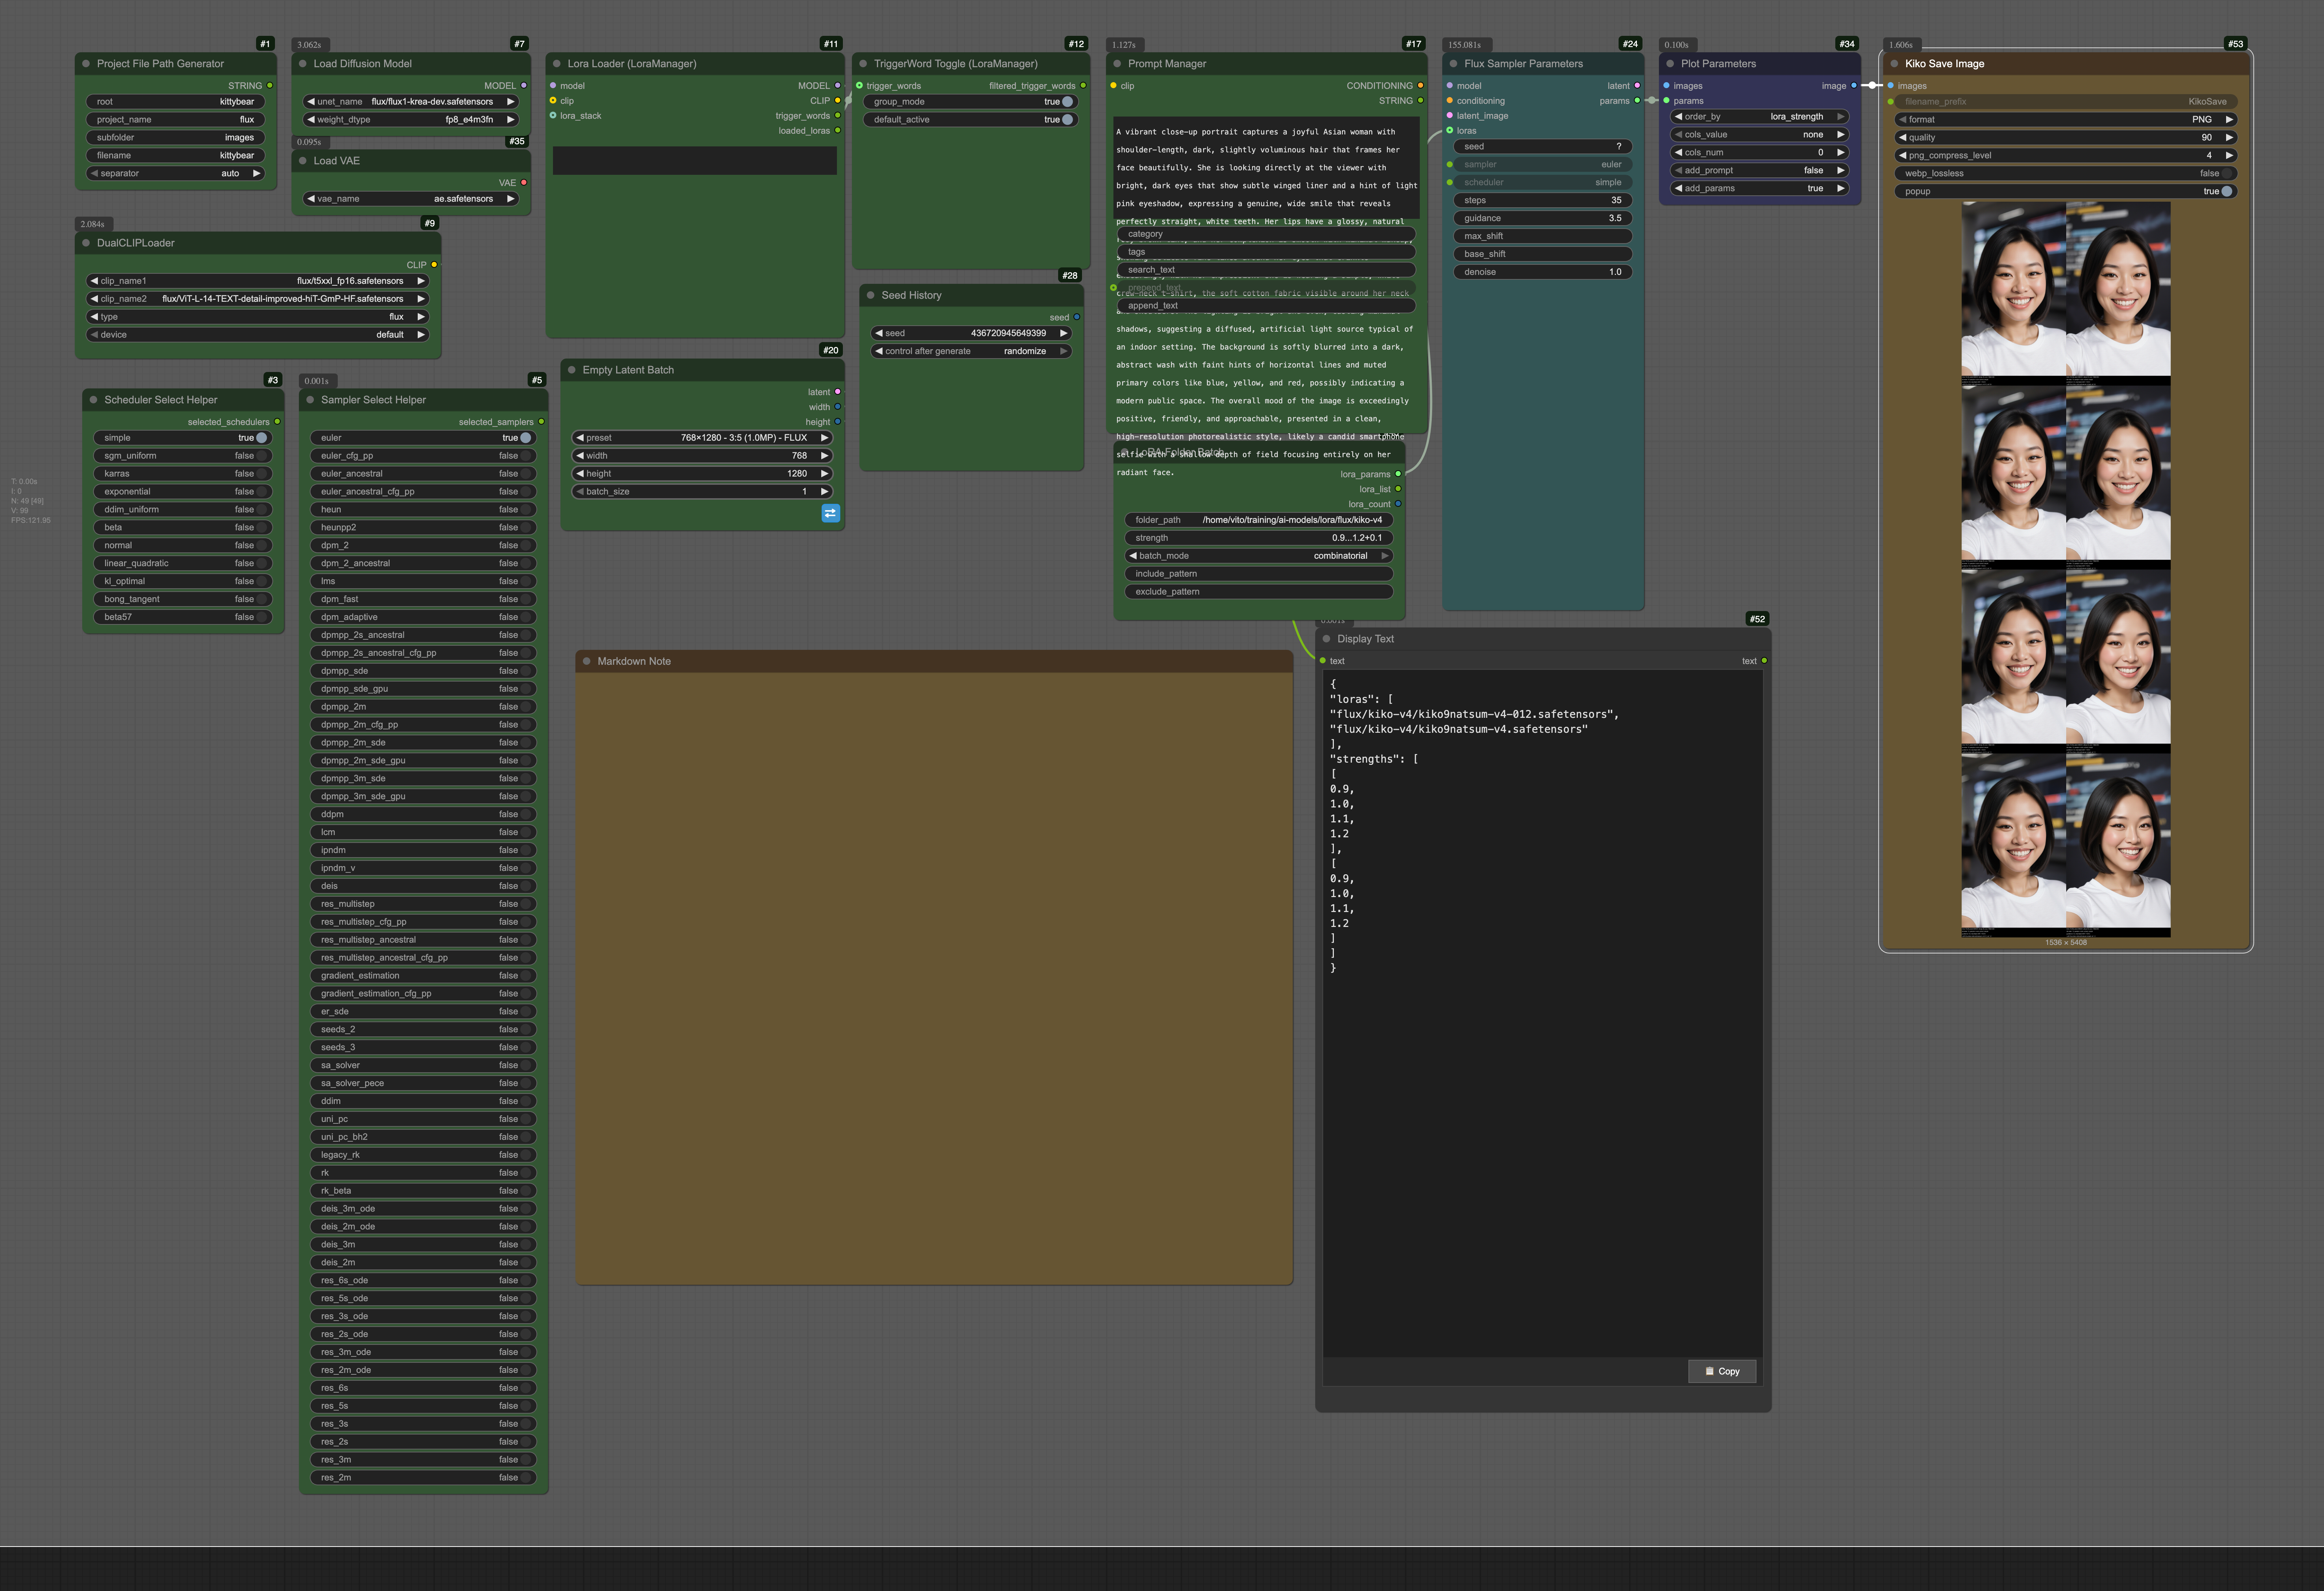Click the include_pattern input field
The height and width of the screenshot is (1591, 2324).
[1259, 574]
